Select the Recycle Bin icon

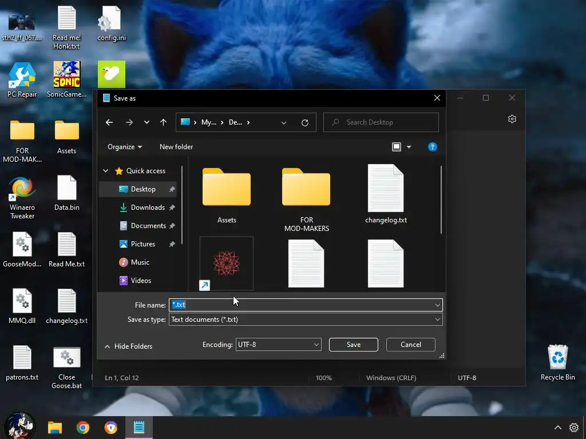pos(557,362)
